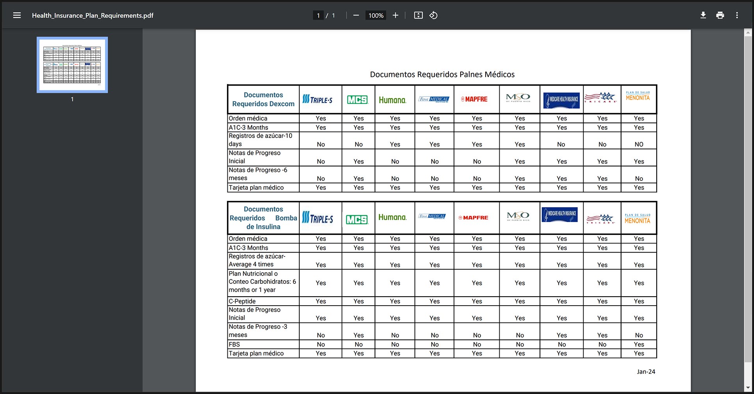
Task: Zoom out using the minus icon
Action: [x=356, y=15]
